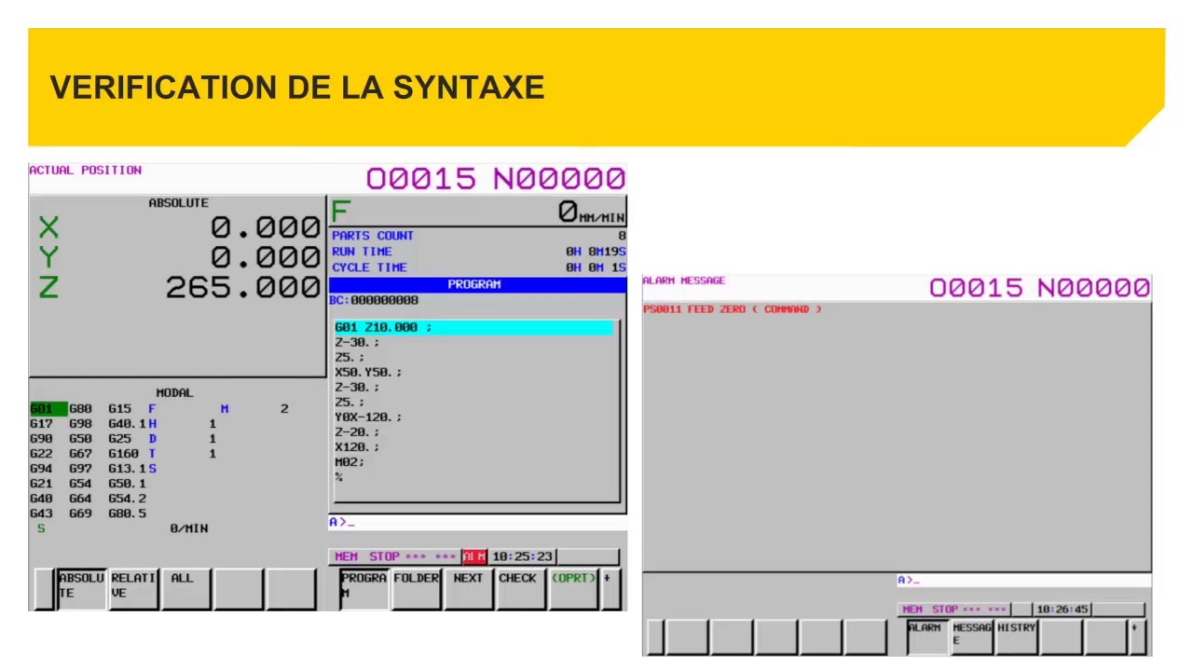Select the NEXT soft key
Viewport: 1193px width, 671px height.
468,589
